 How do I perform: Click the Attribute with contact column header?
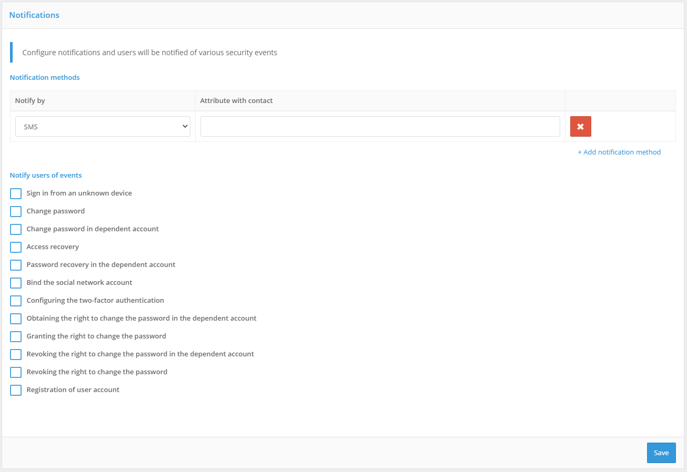click(236, 100)
